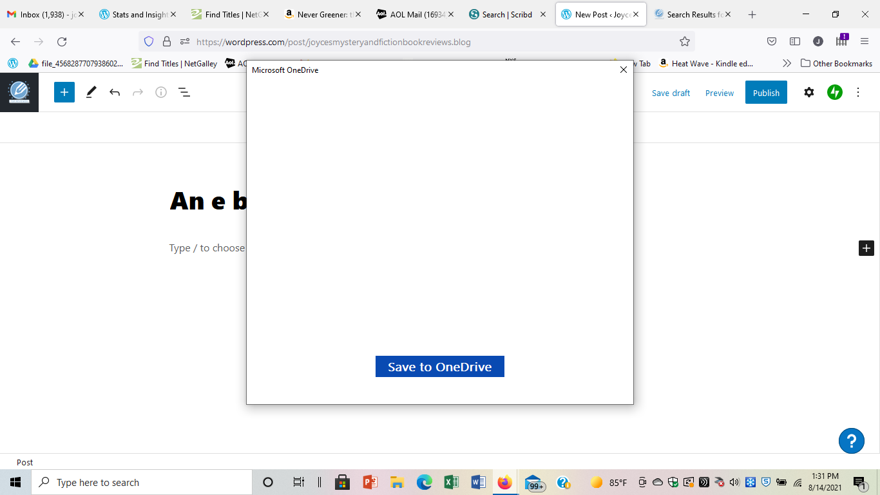Bookmark this page with the star
880x495 pixels.
pos(684,41)
